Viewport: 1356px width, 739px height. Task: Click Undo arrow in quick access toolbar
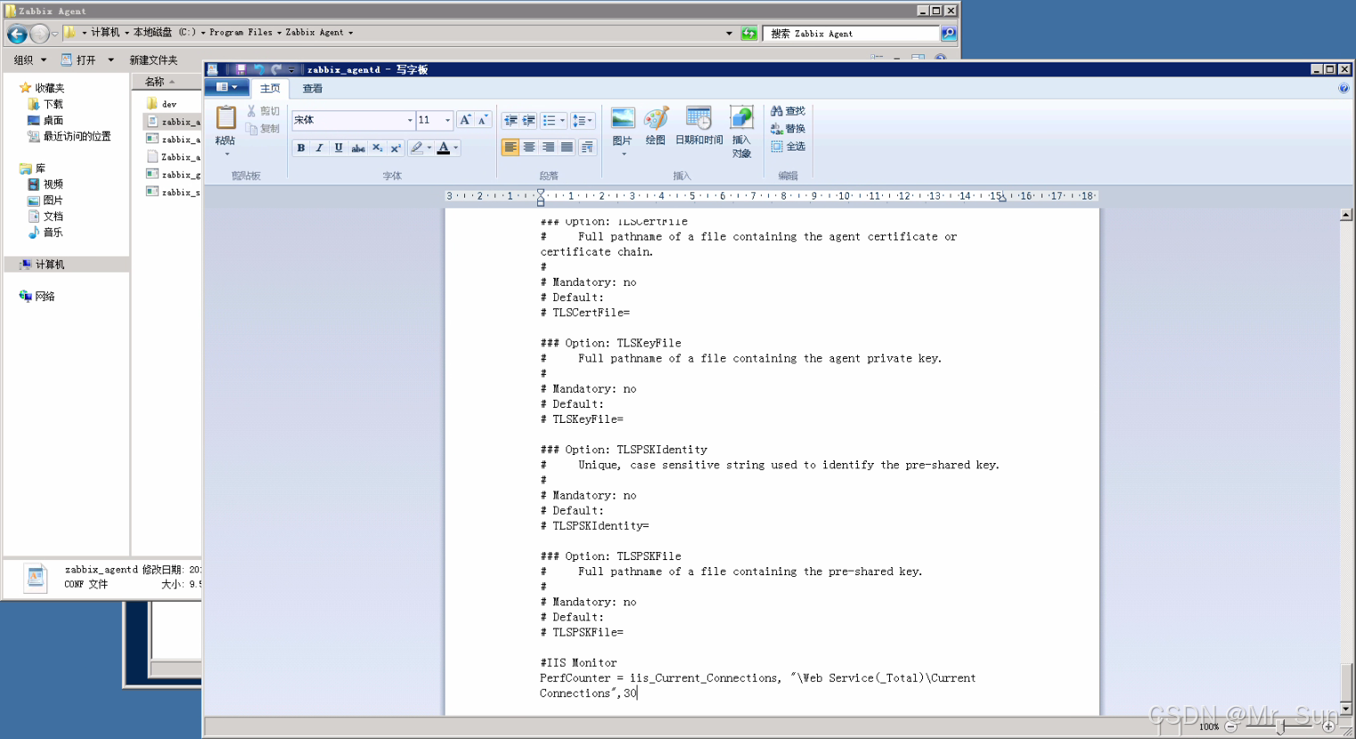(259, 69)
